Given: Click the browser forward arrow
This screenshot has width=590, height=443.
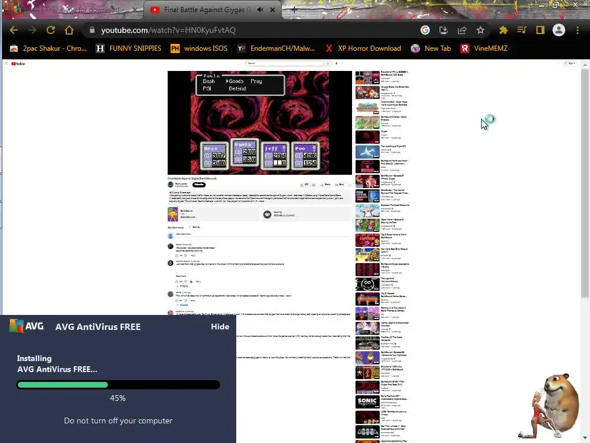Looking at the screenshot, I should [x=32, y=30].
